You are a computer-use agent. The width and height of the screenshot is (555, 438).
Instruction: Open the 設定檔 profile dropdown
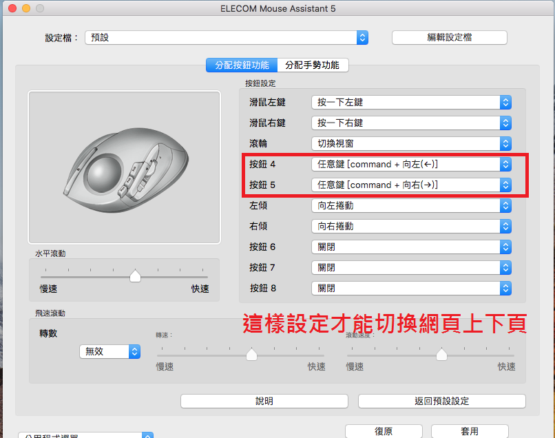click(227, 37)
